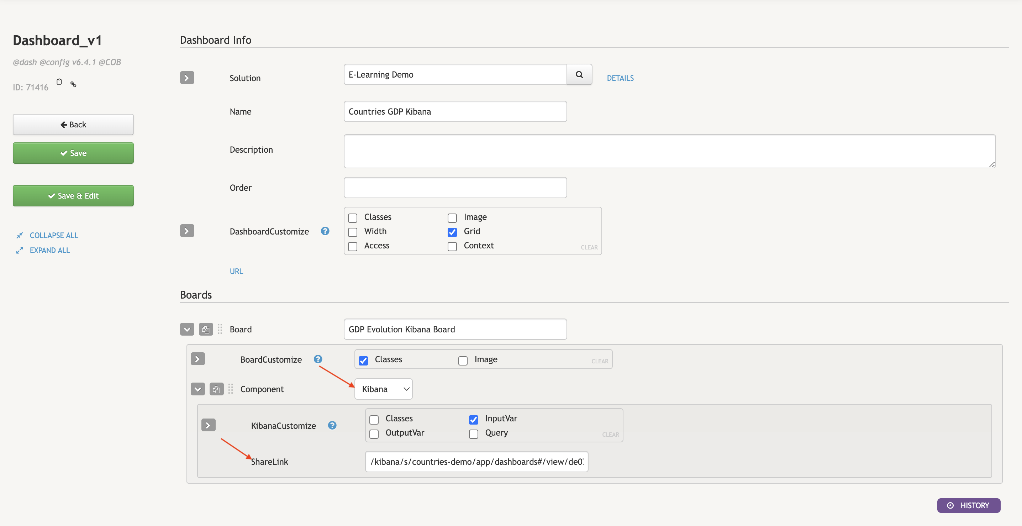Collapse the Board section chevron
This screenshot has width=1022, height=526.
point(187,329)
